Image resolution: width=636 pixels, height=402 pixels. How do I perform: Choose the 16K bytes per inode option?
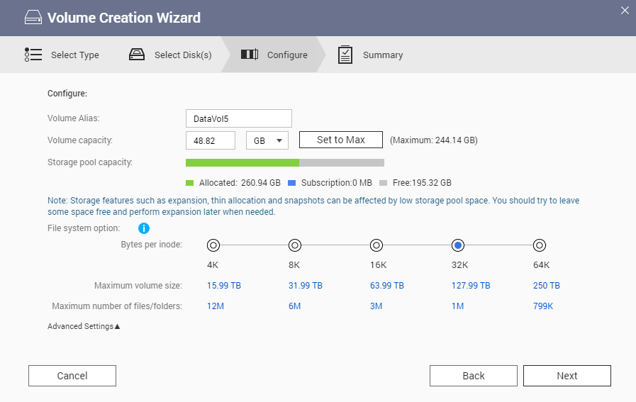[x=376, y=245]
